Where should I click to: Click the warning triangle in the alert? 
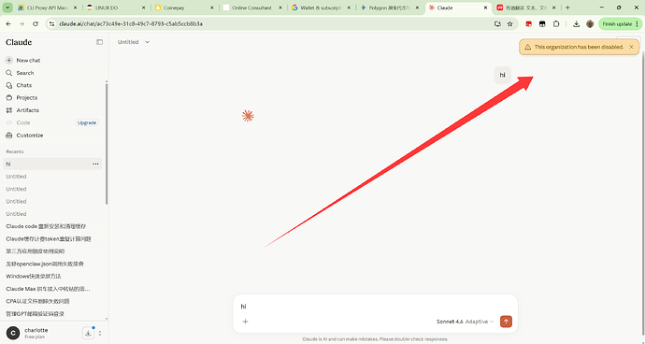point(528,47)
